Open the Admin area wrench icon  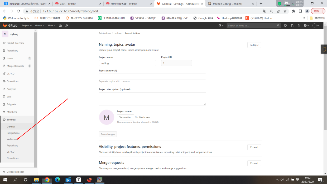(x=67, y=26)
